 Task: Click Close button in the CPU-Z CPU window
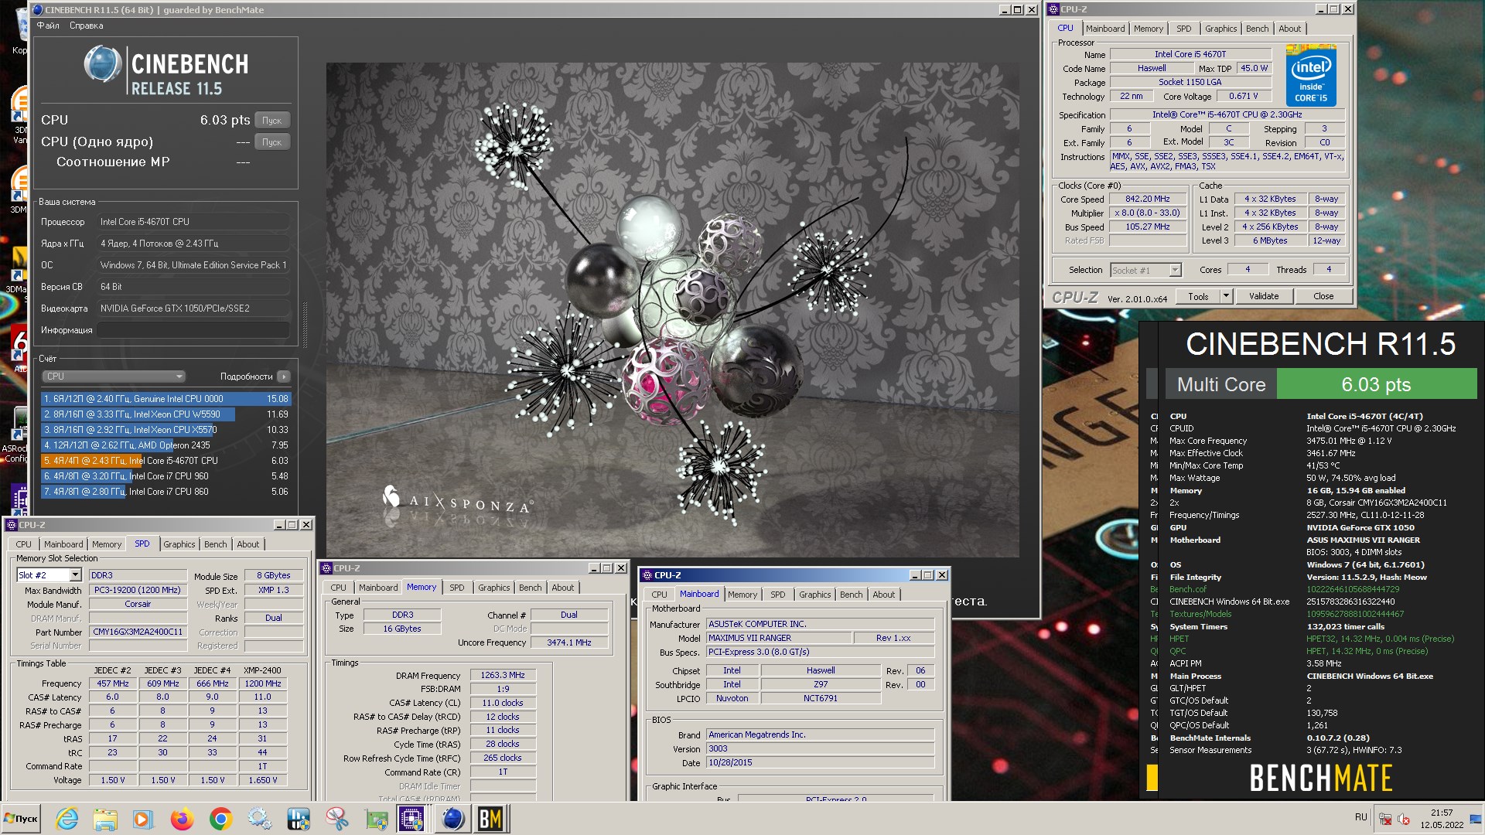coord(1323,296)
